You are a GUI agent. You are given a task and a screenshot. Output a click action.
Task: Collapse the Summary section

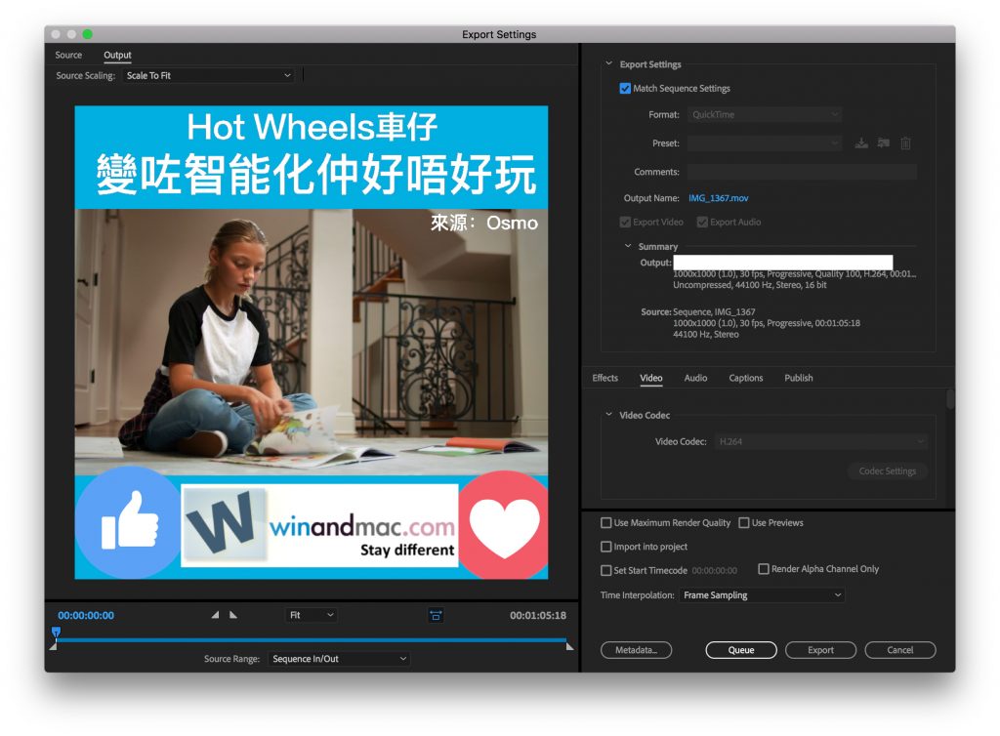pyautogui.click(x=629, y=247)
